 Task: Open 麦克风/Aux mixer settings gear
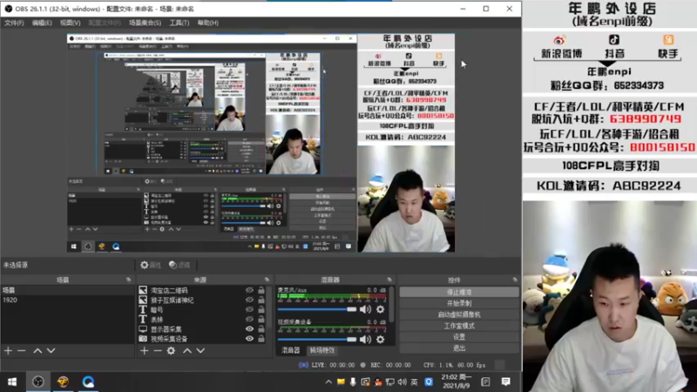point(381,309)
